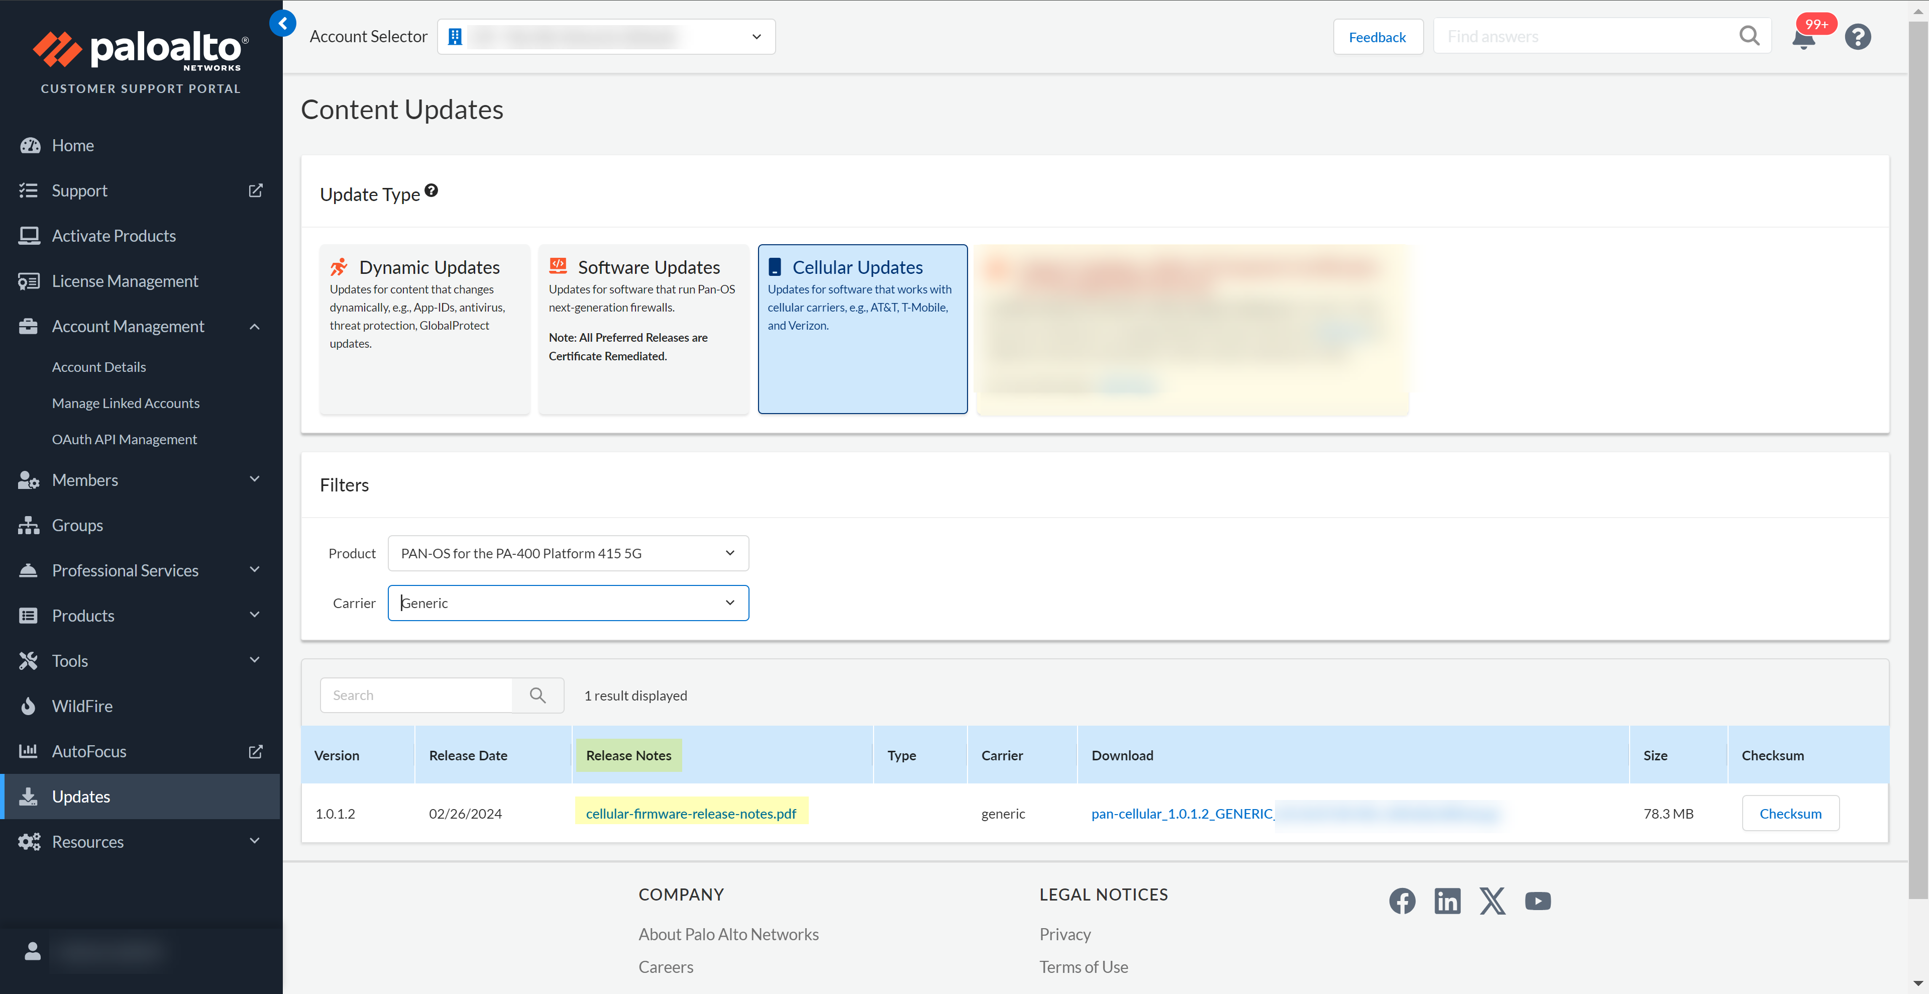Select the Software Updates card
The height and width of the screenshot is (994, 1929).
[643, 328]
